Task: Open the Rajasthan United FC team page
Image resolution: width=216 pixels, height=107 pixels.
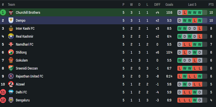Action: [29, 76]
